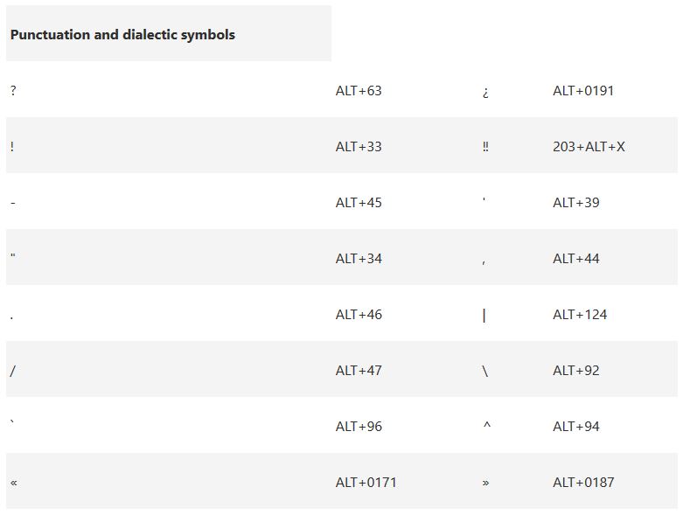
Task: Click the ALT+0187 code text
Action: click(583, 483)
